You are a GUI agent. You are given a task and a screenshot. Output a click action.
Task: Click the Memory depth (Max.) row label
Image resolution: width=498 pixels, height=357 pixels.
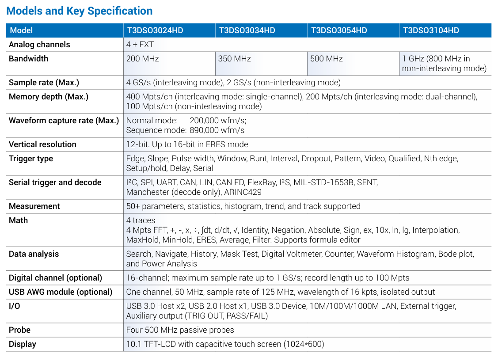point(49,97)
